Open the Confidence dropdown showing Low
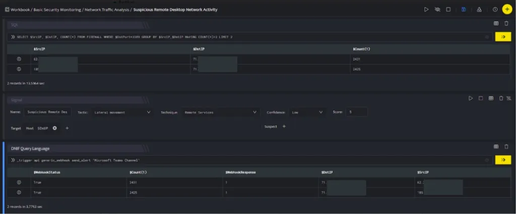Viewport: 516px width, 214px height. coord(307,112)
